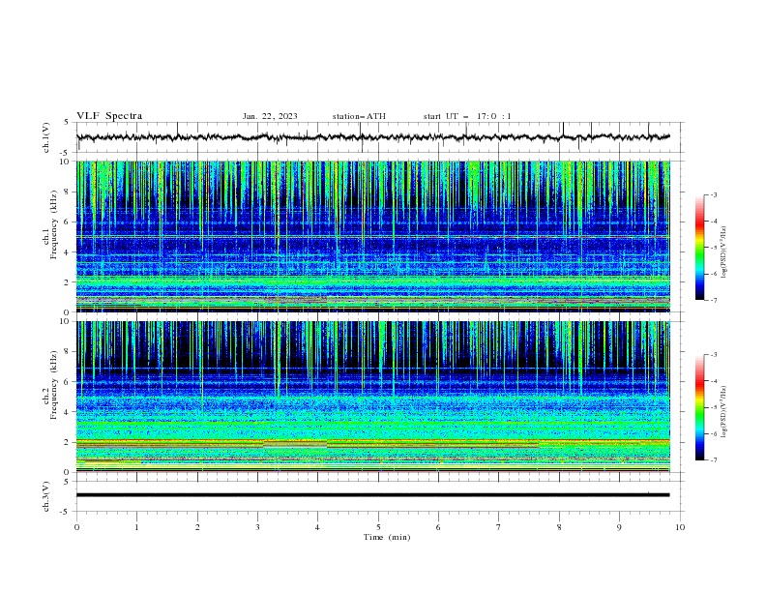The width and height of the screenshot is (766, 592).
Task: Click time axis tick label "2"
Action: [x=197, y=527]
